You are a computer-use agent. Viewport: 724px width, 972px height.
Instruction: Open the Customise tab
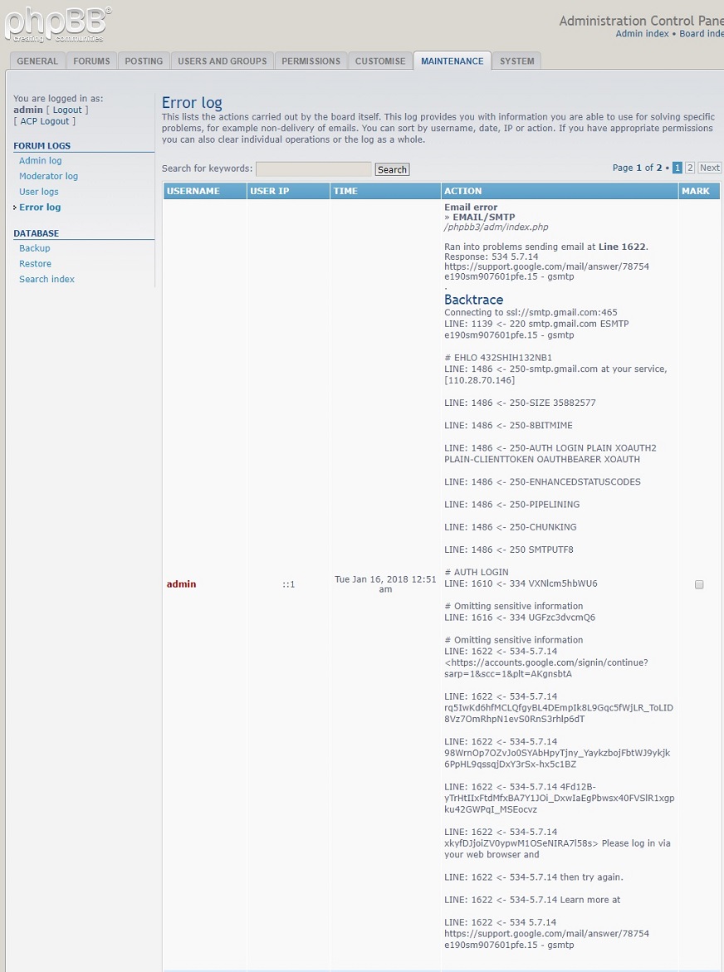380,61
